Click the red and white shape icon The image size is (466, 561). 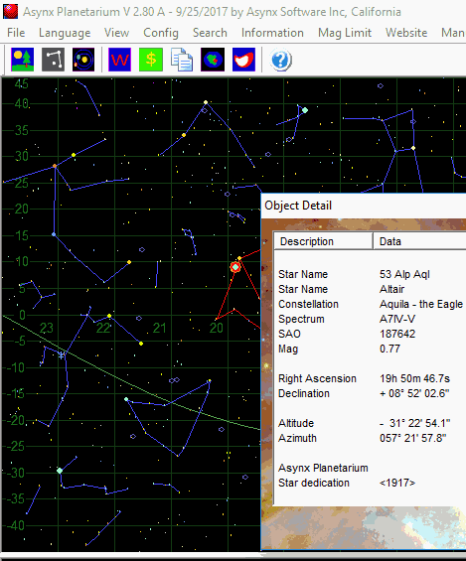point(243,60)
